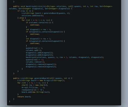
Task: Place cursor on 'solutions.add(board);'
Action: (33, 16)
